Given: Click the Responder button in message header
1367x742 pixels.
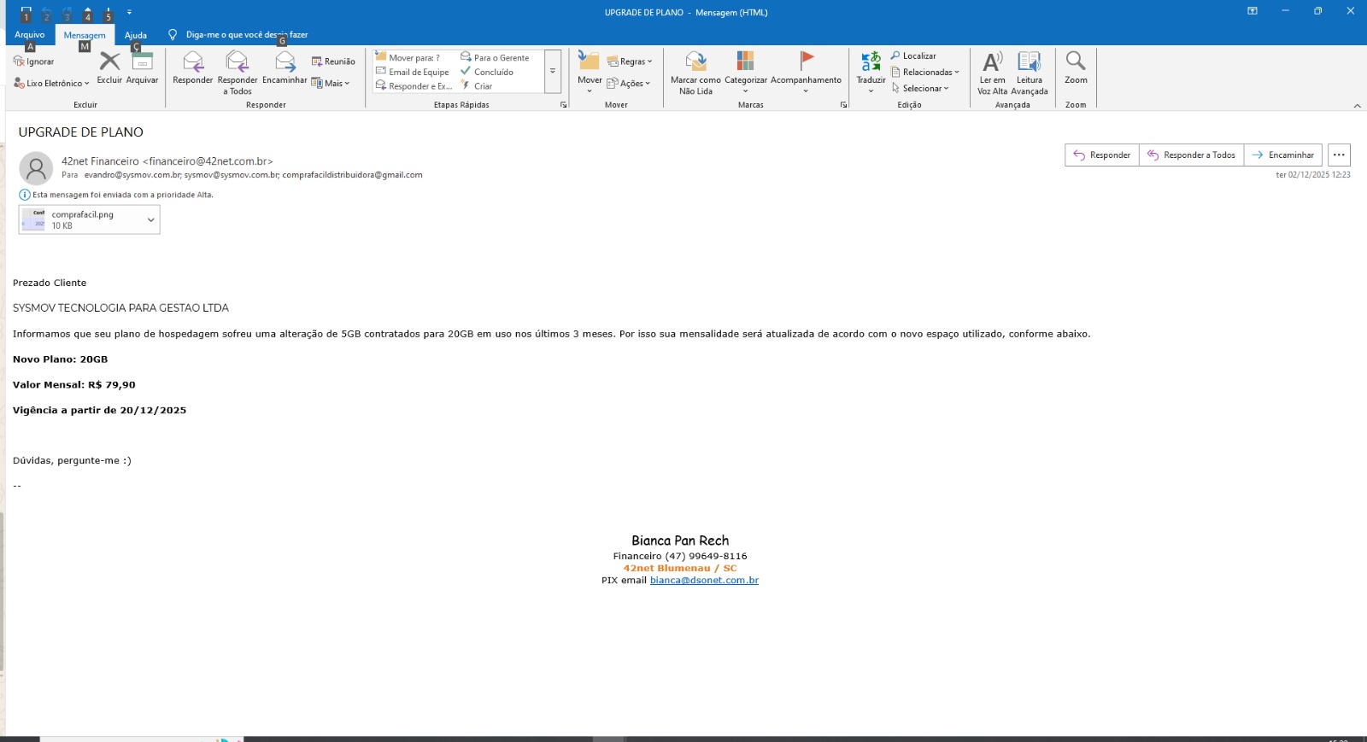Looking at the screenshot, I should click(1102, 155).
